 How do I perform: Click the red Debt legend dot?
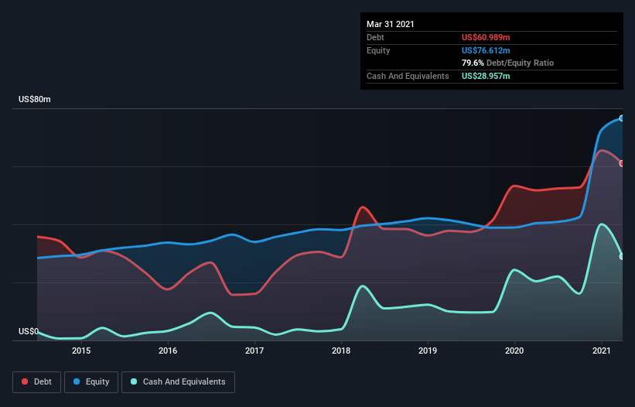(25, 381)
